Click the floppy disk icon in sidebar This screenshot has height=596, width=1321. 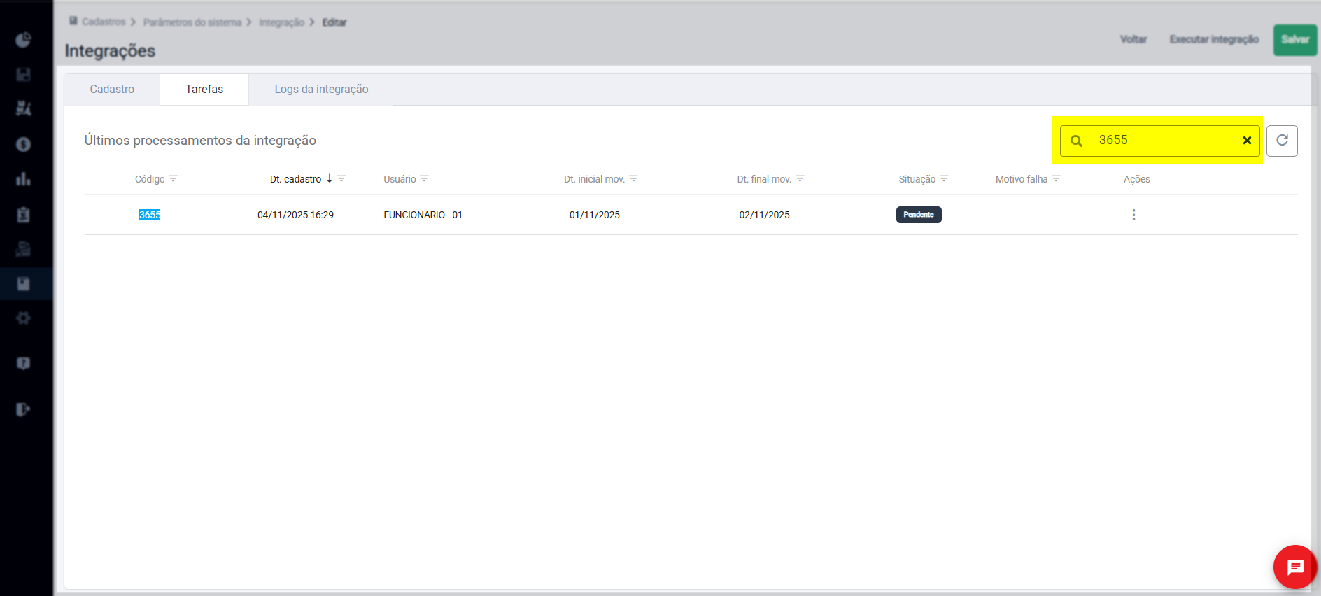(x=23, y=74)
